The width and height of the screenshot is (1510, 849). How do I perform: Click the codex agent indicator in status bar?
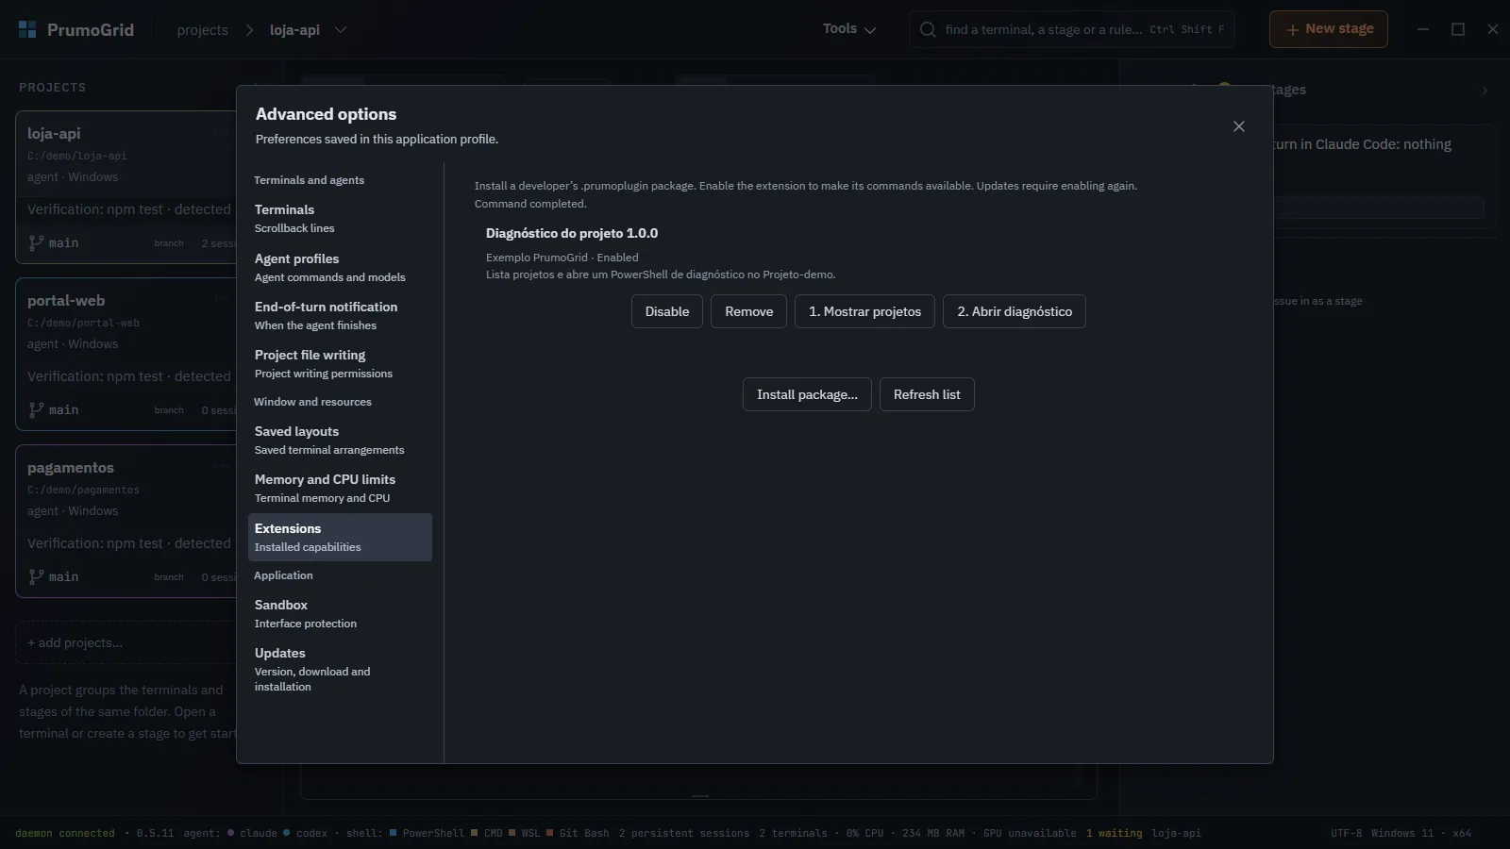[306, 834]
